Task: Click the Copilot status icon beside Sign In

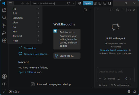Action: pyautogui.click(x=80, y=3)
